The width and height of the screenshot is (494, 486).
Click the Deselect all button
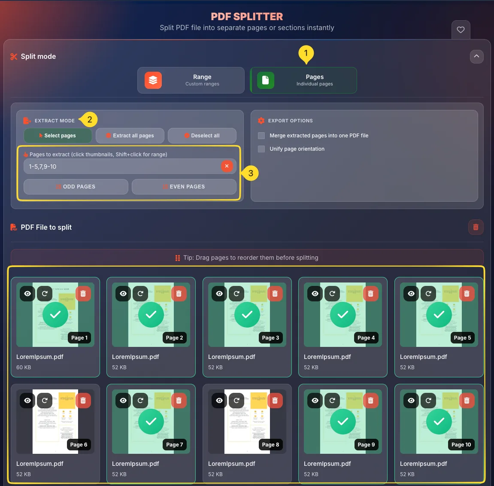(x=202, y=135)
